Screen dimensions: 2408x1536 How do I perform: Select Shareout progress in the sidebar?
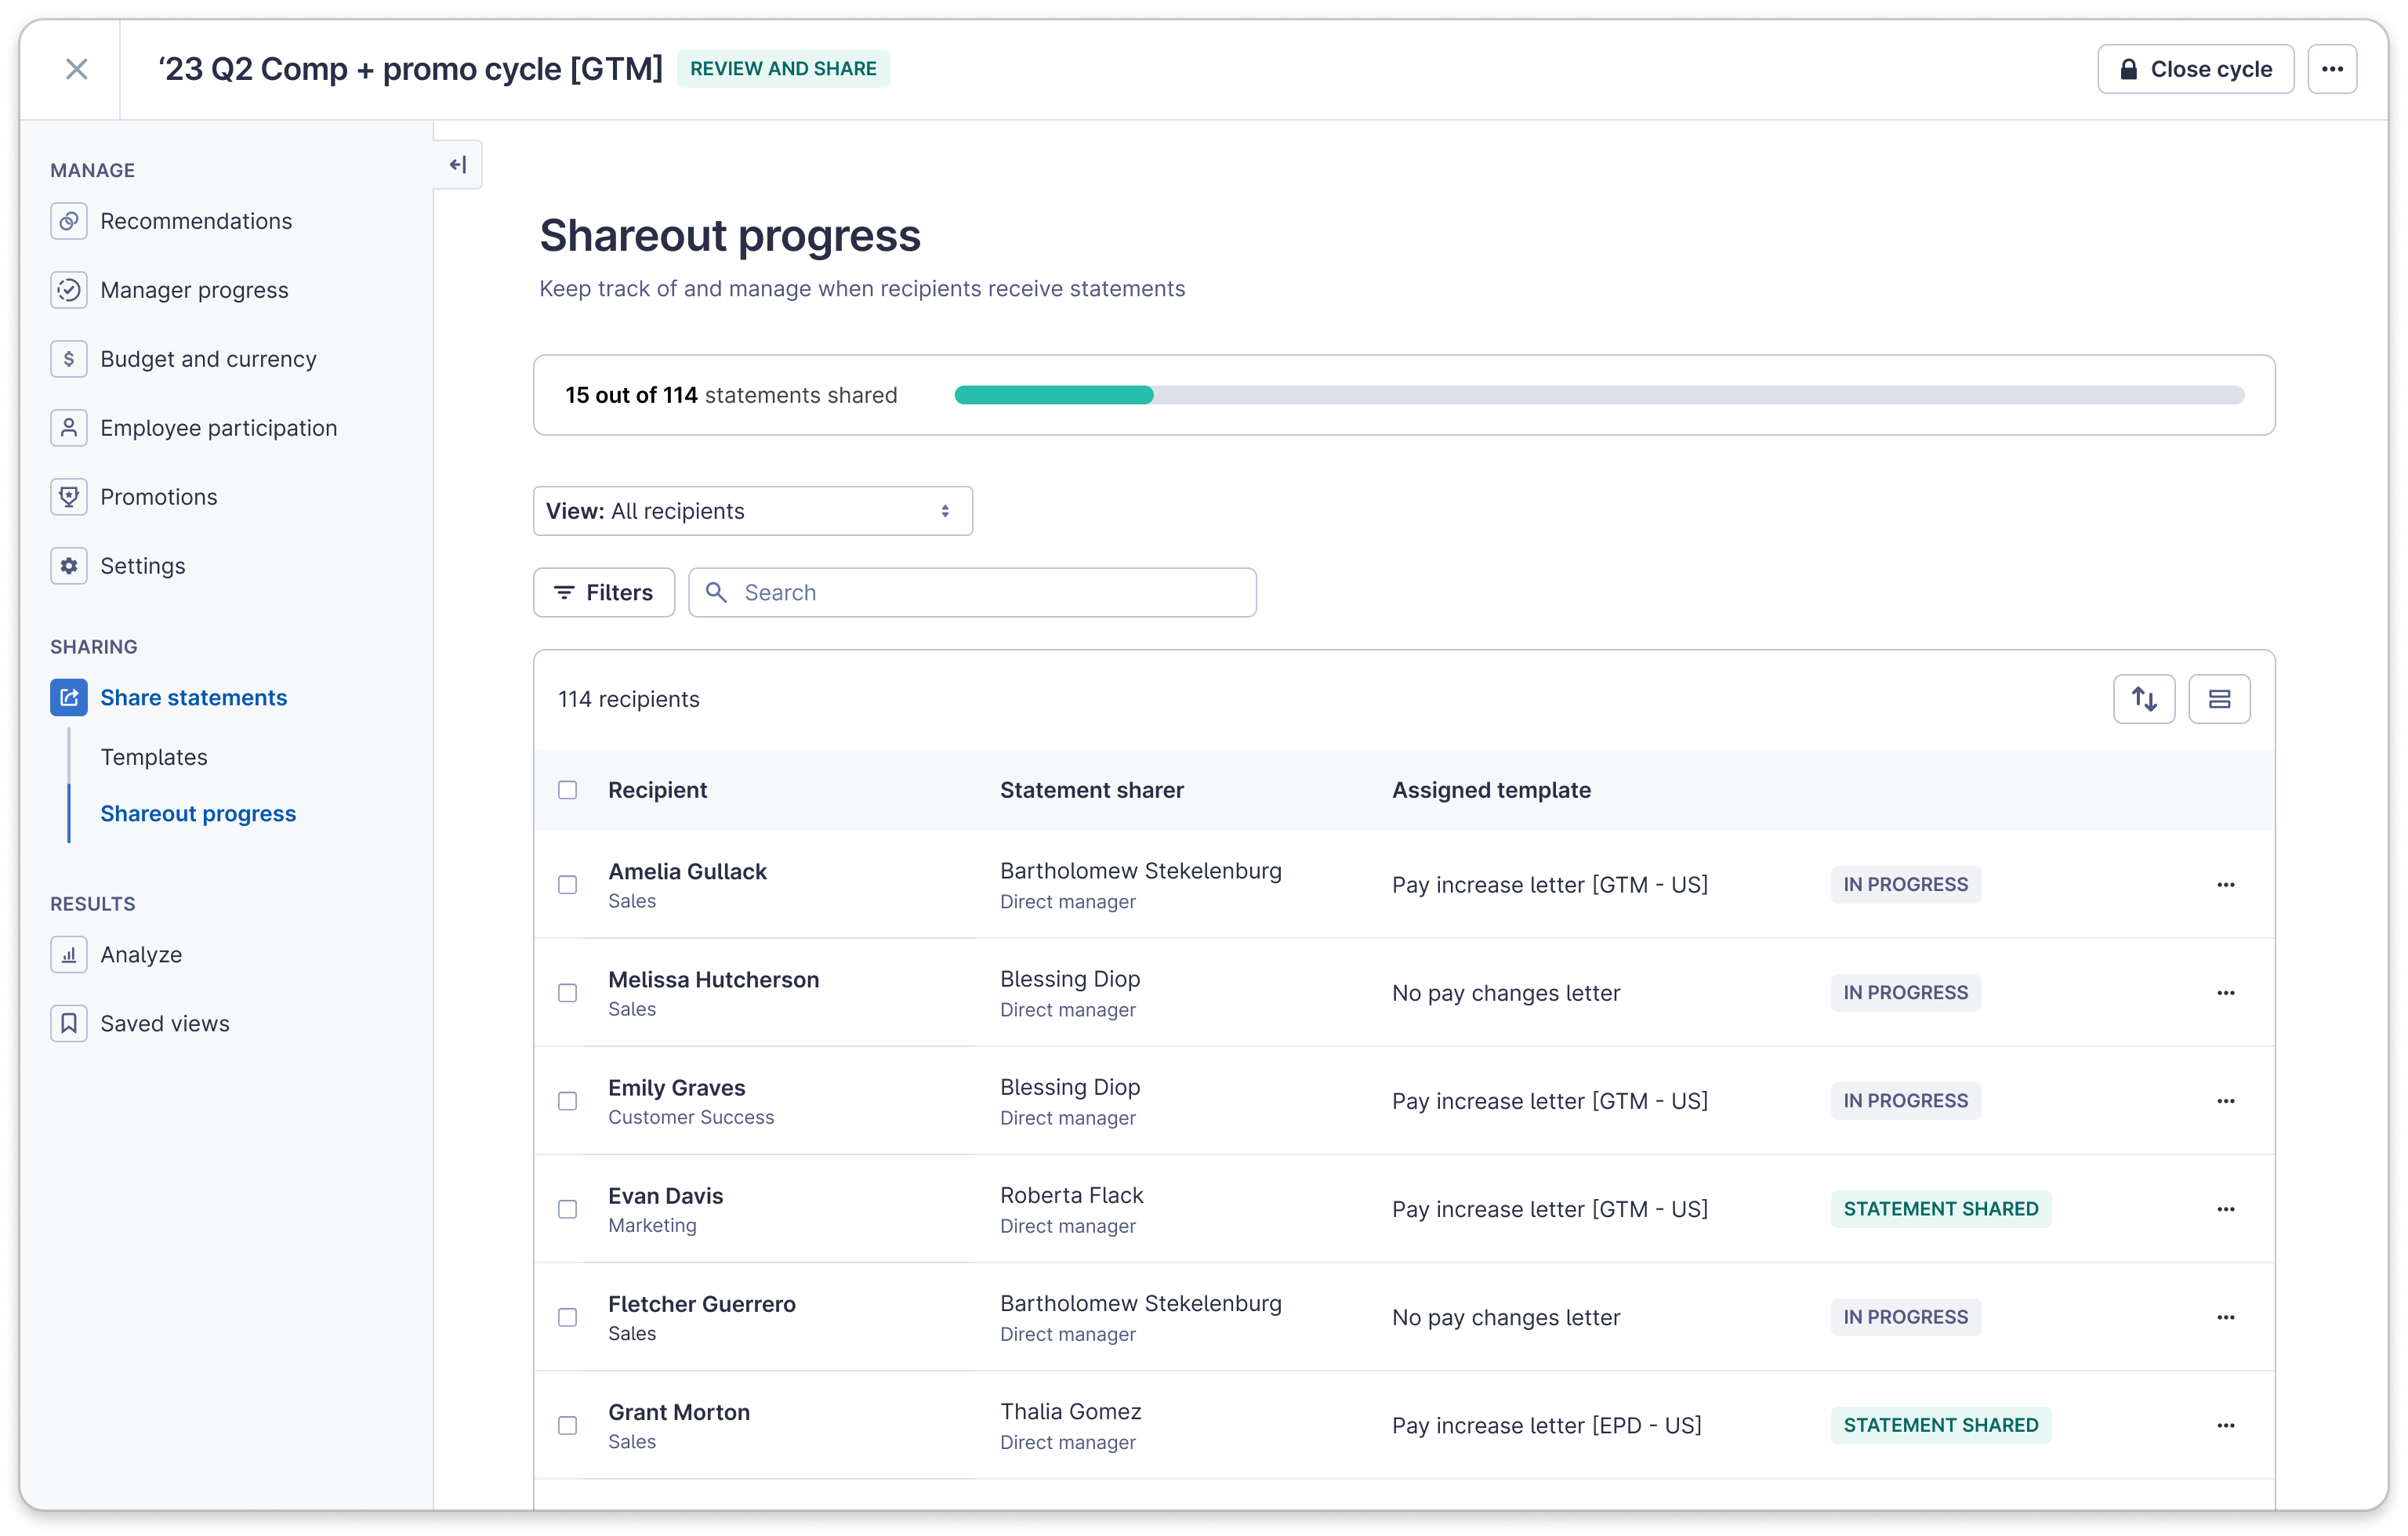coord(198,813)
